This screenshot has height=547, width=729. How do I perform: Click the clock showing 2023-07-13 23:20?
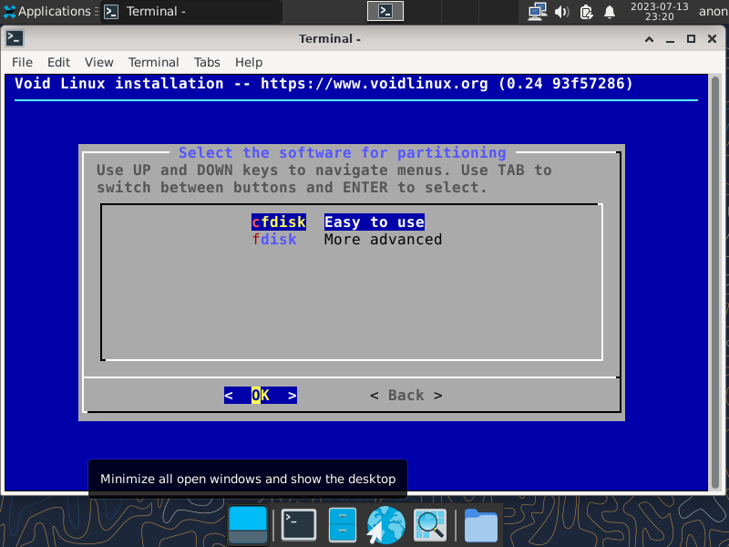(659, 11)
